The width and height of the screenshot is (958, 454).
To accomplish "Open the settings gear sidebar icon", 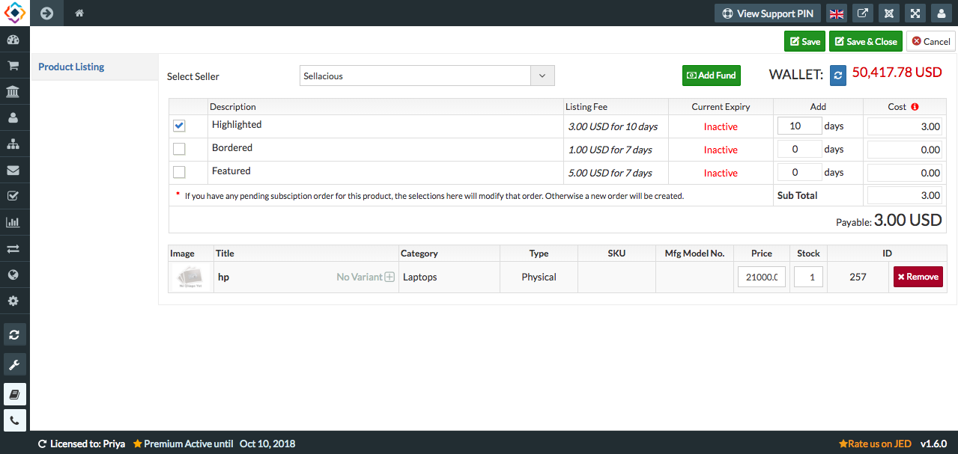I will pyautogui.click(x=13, y=301).
